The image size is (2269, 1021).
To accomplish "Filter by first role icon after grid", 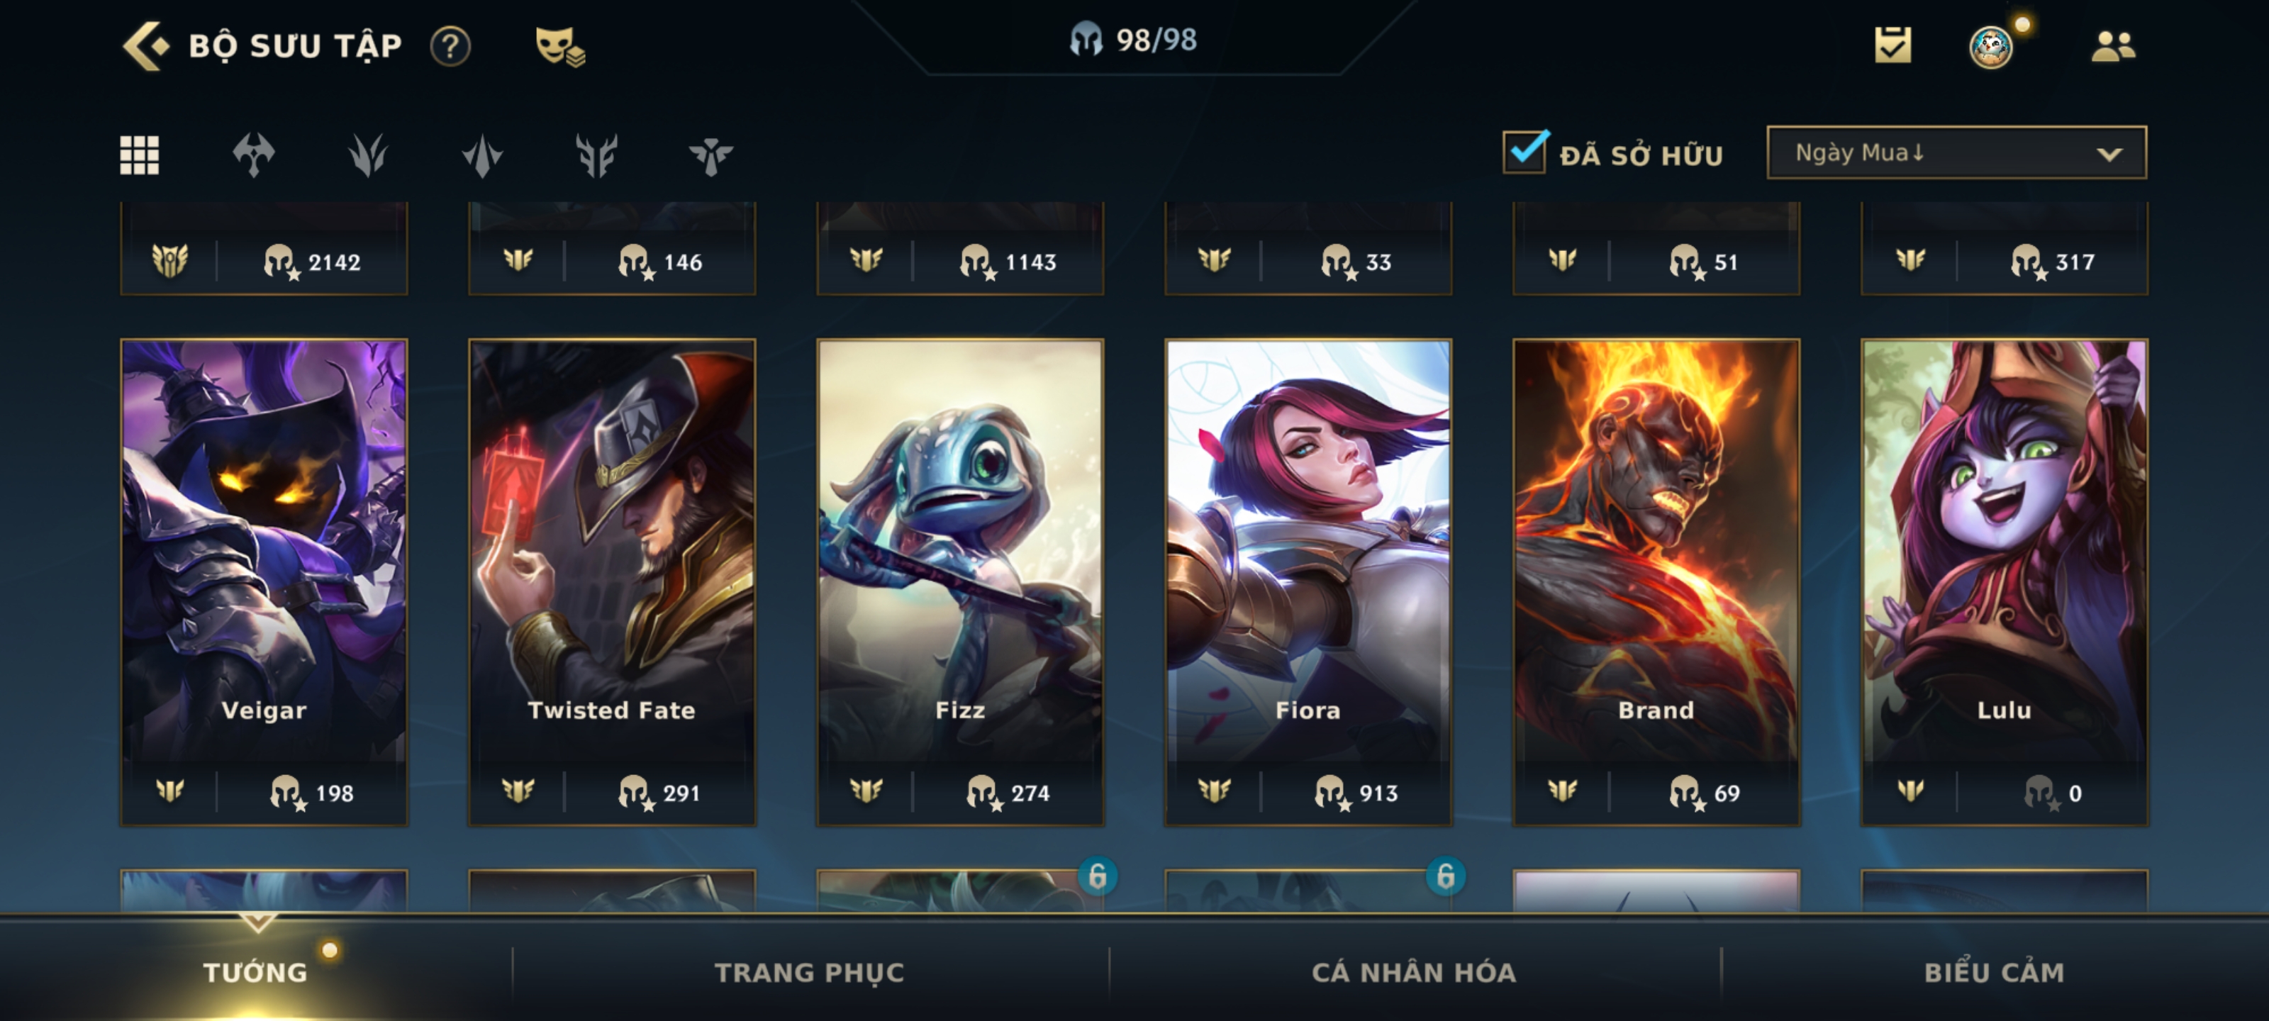I will [x=254, y=155].
